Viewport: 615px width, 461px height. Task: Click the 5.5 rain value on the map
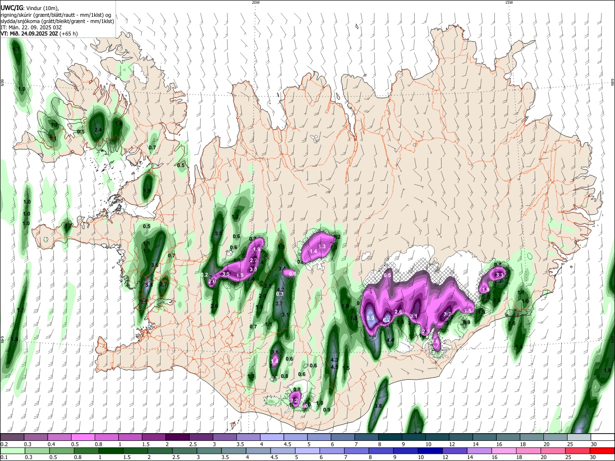(x=148, y=285)
